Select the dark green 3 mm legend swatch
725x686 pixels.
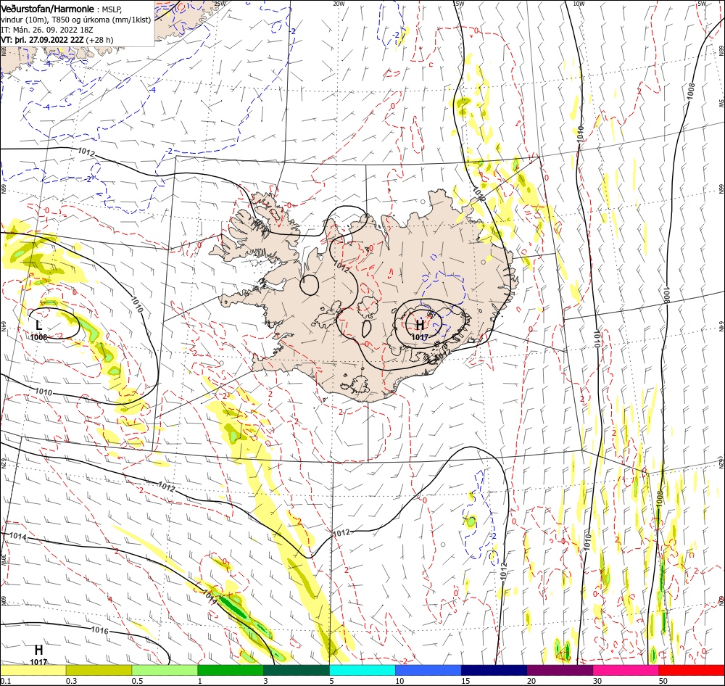[297, 670]
